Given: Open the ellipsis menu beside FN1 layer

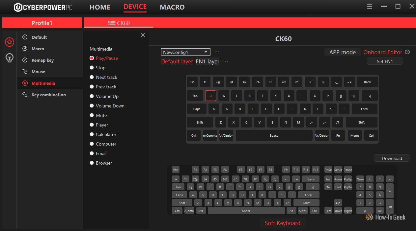Looking at the screenshot, I should 225,61.
